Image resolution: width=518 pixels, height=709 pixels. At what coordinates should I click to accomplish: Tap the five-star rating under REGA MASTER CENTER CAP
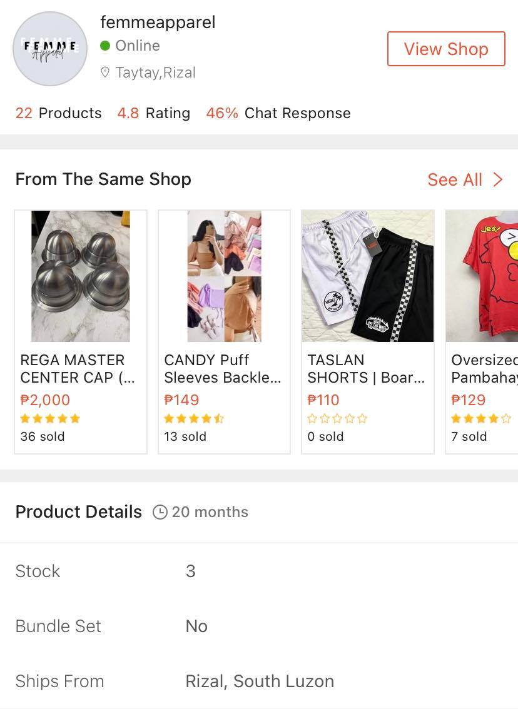pos(50,418)
